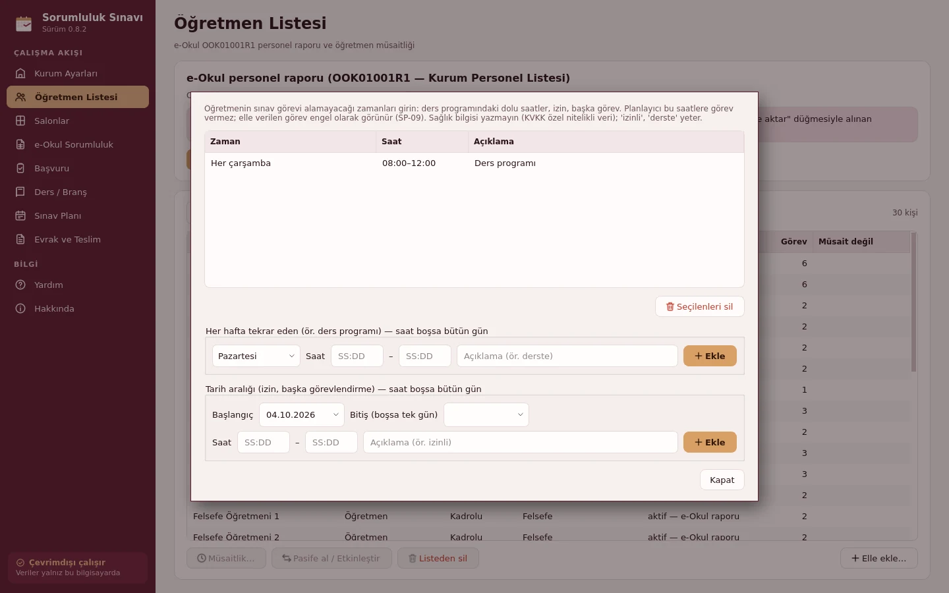949x593 pixels.
Task: Click trash icon in Seçilenleri sil
Action: coord(670,306)
